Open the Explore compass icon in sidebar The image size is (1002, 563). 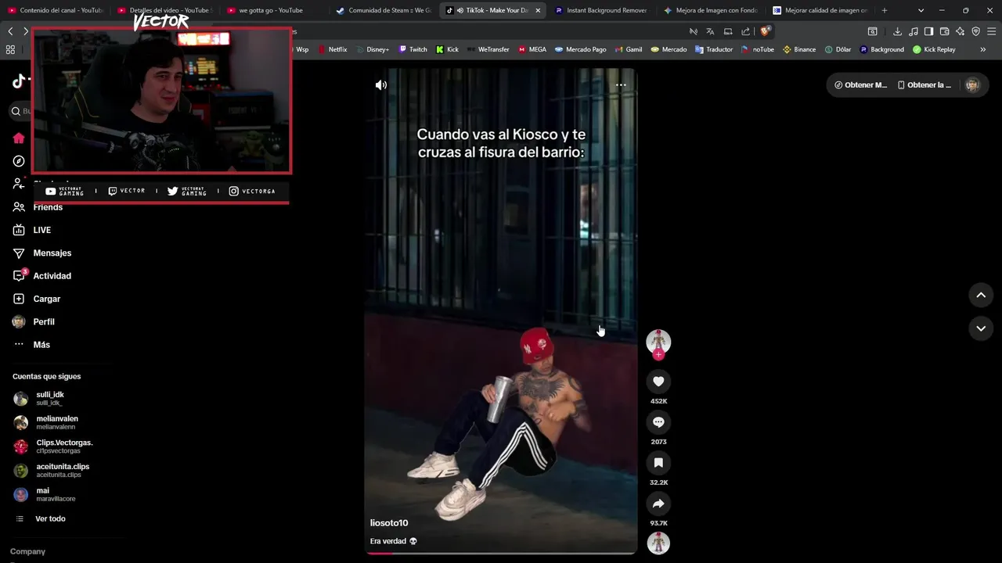coord(19,161)
